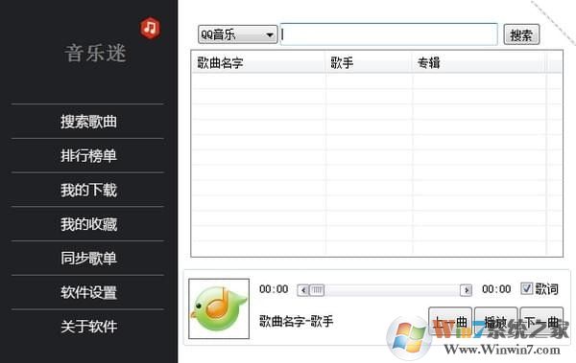The height and width of the screenshot is (363, 576).
Task: Open 软件设置 settings page
Action: pyautogui.click(x=88, y=292)
